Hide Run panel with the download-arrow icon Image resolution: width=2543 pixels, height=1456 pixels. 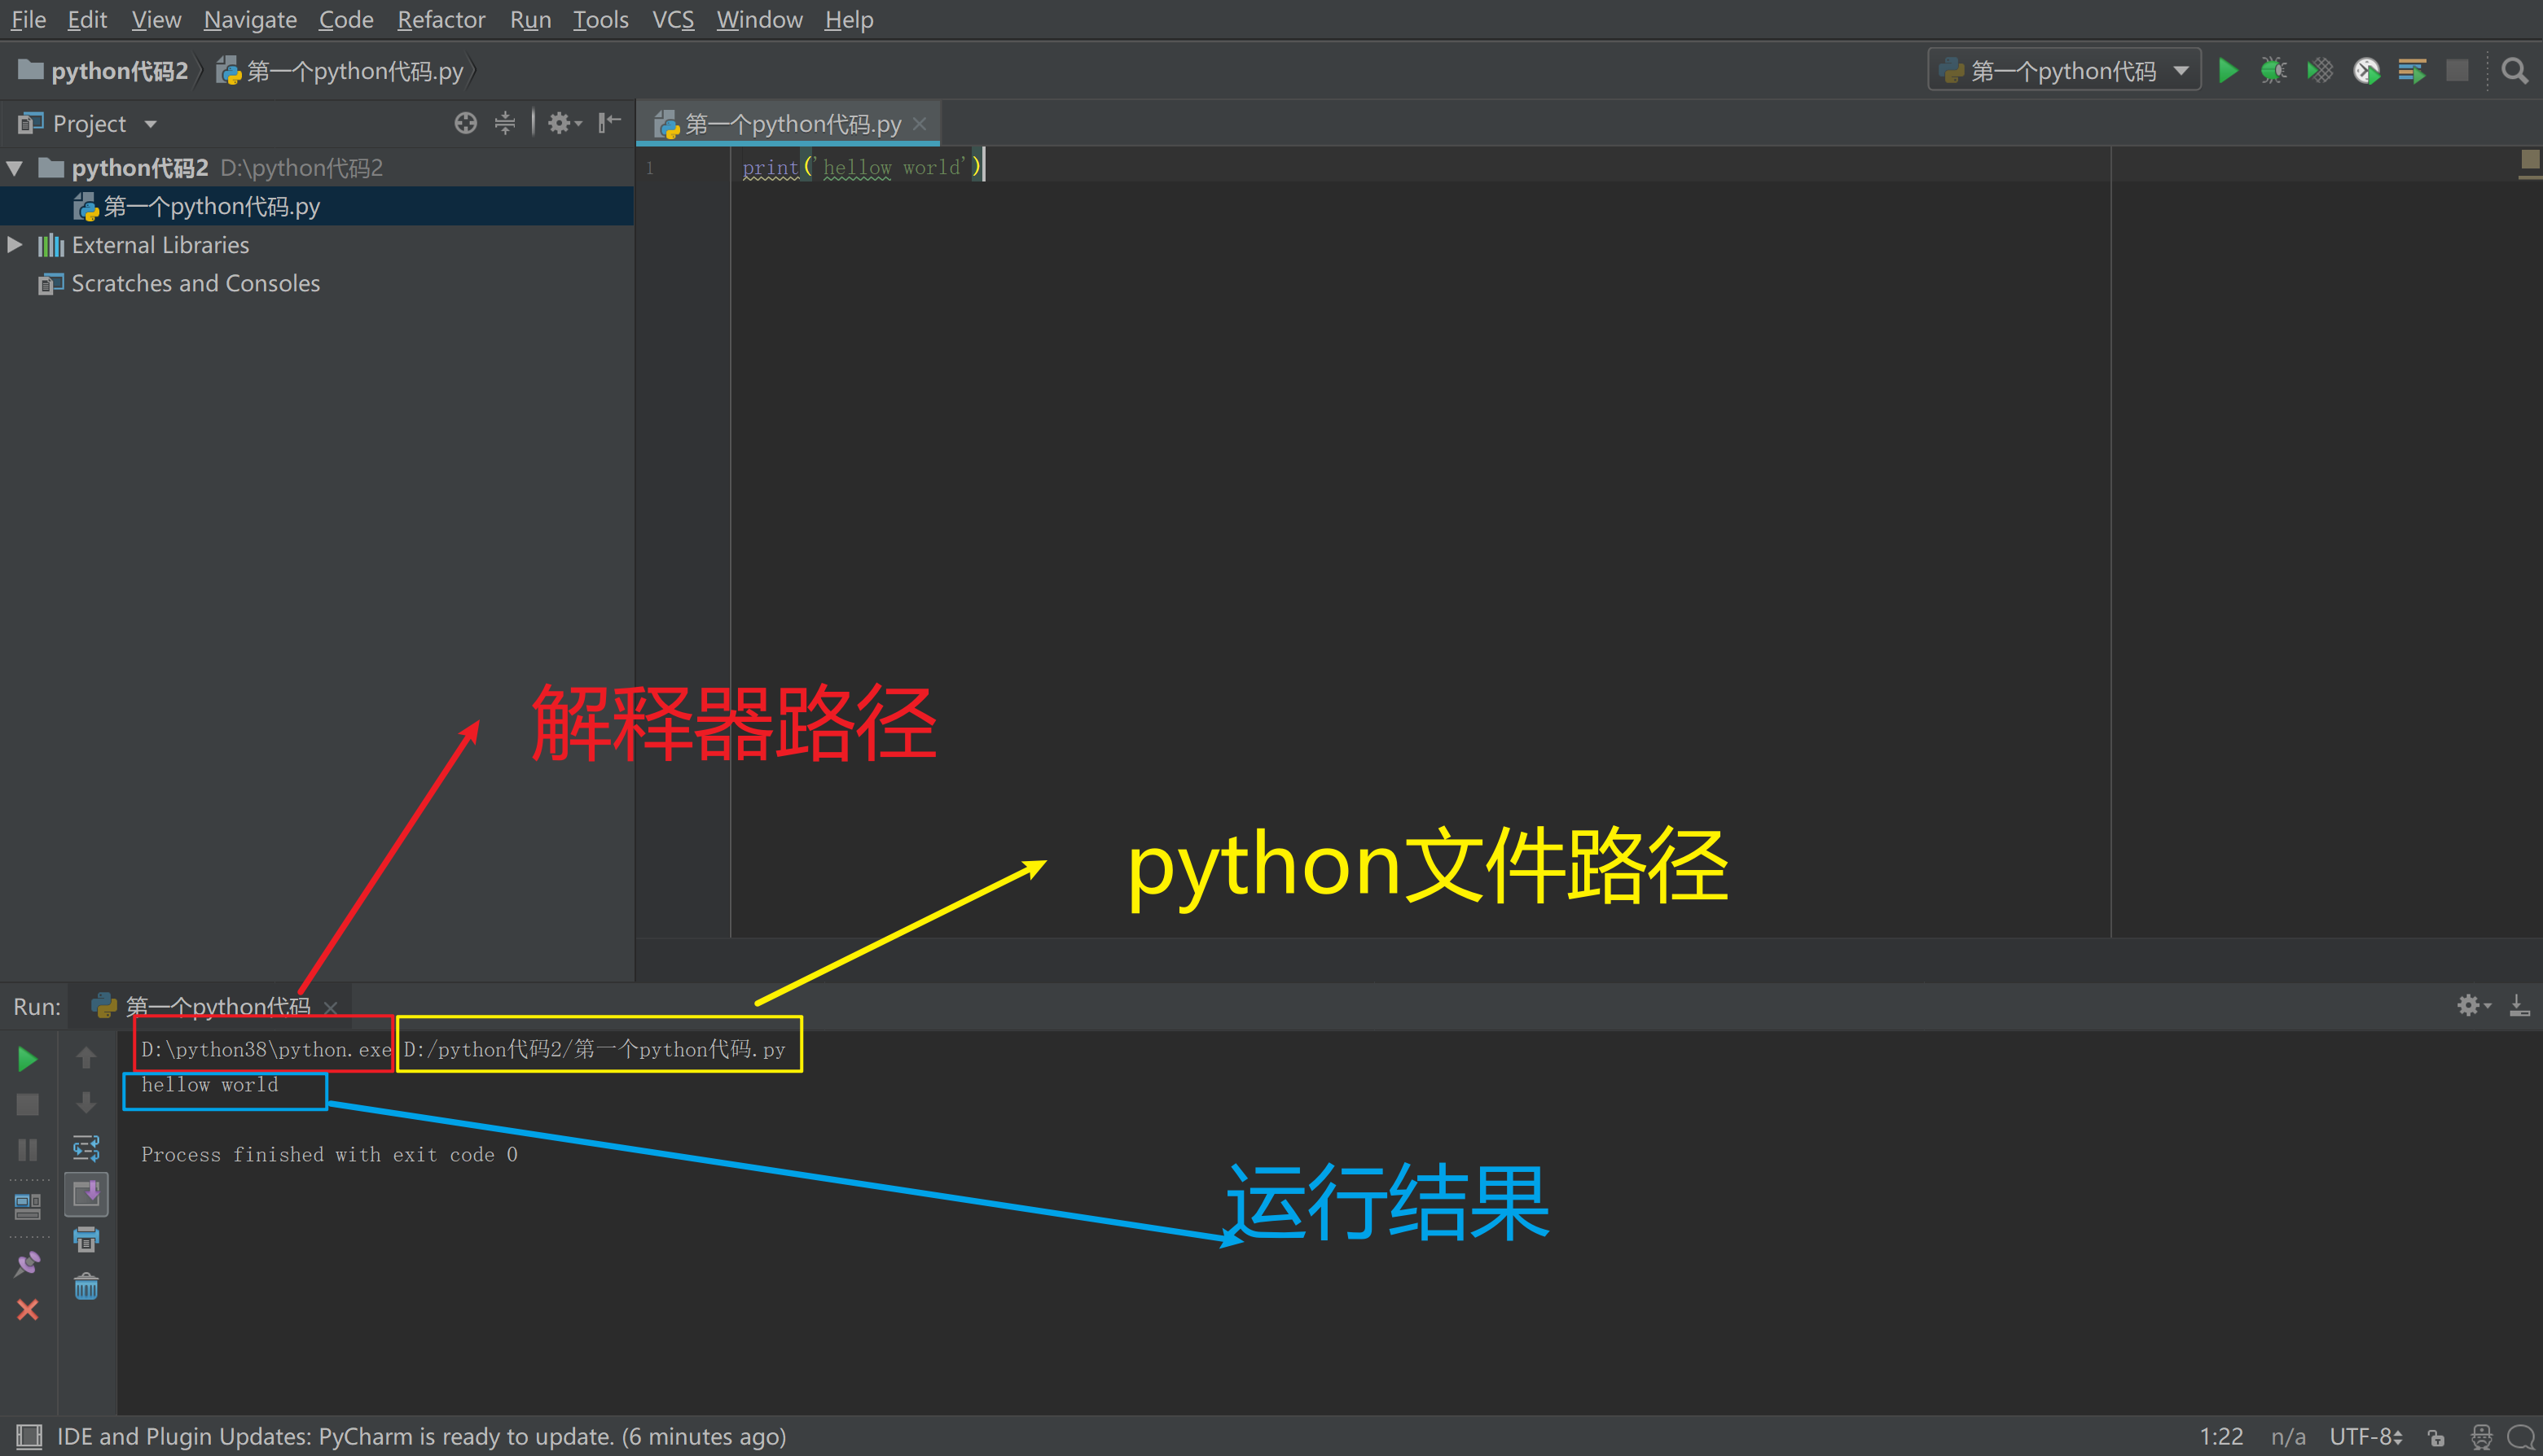[x=2520, y=1005]
